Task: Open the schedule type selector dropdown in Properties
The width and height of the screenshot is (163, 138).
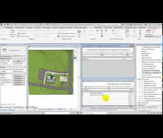Action: (x=6, y=56)
